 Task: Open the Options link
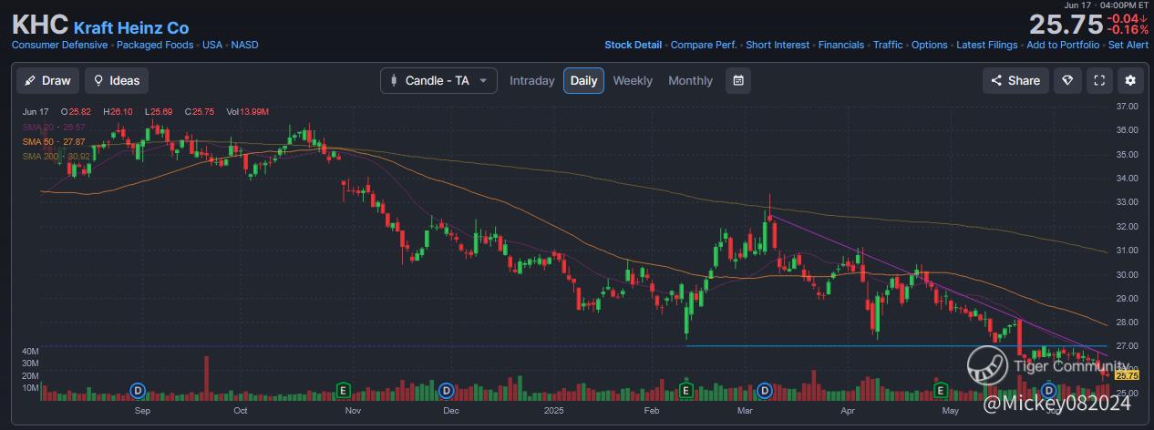pos(930,45)
